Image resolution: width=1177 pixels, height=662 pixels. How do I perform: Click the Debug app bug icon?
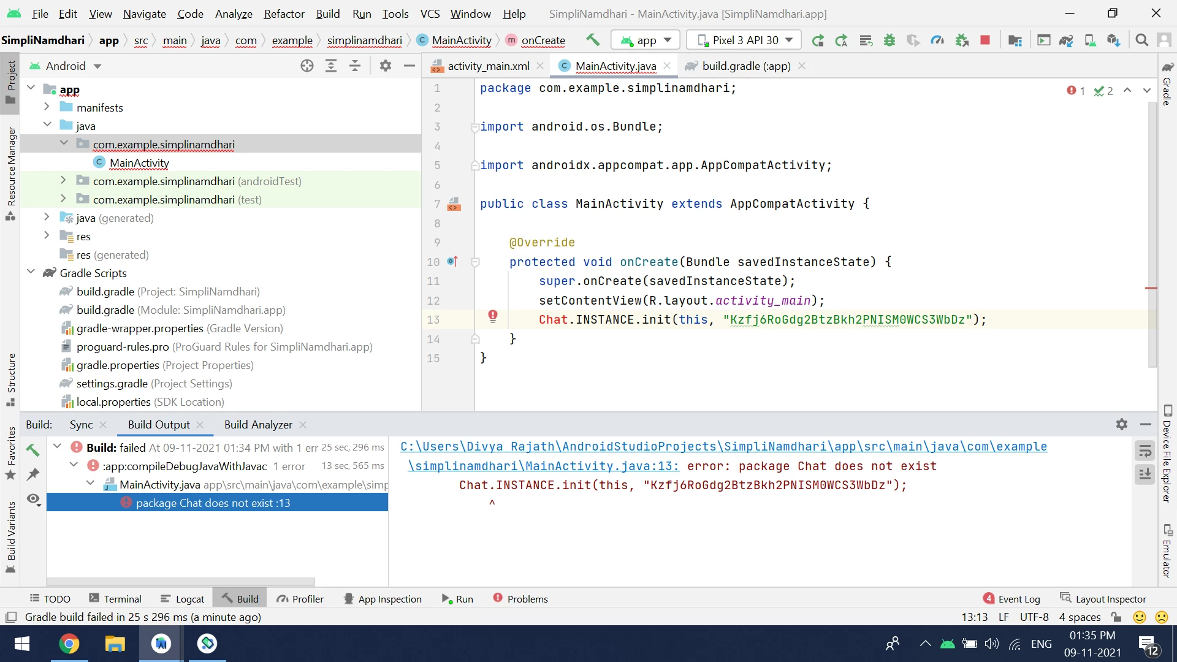[x=889, y=40]
